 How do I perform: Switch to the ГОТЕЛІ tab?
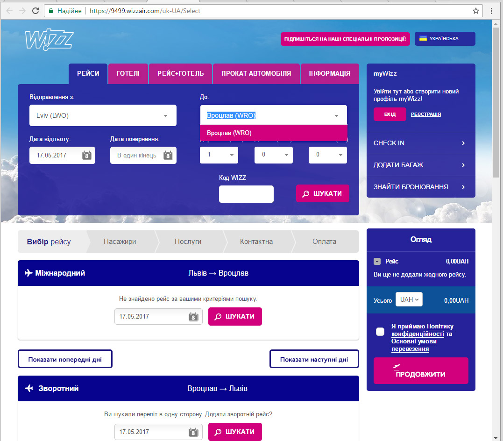[128, 73]
